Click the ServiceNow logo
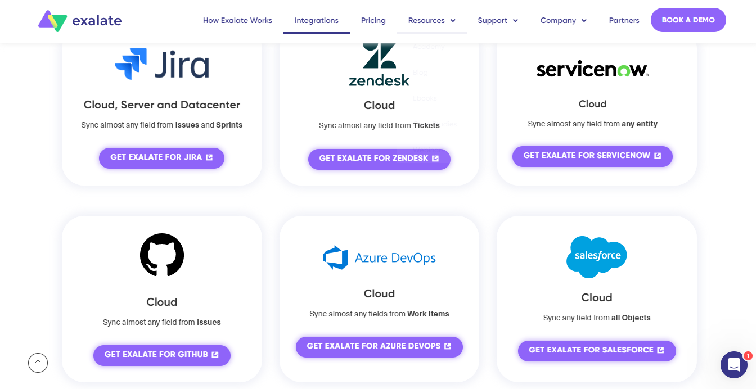Image resolution: width=756 pixels, height=389 pixels. pos(592,70)
